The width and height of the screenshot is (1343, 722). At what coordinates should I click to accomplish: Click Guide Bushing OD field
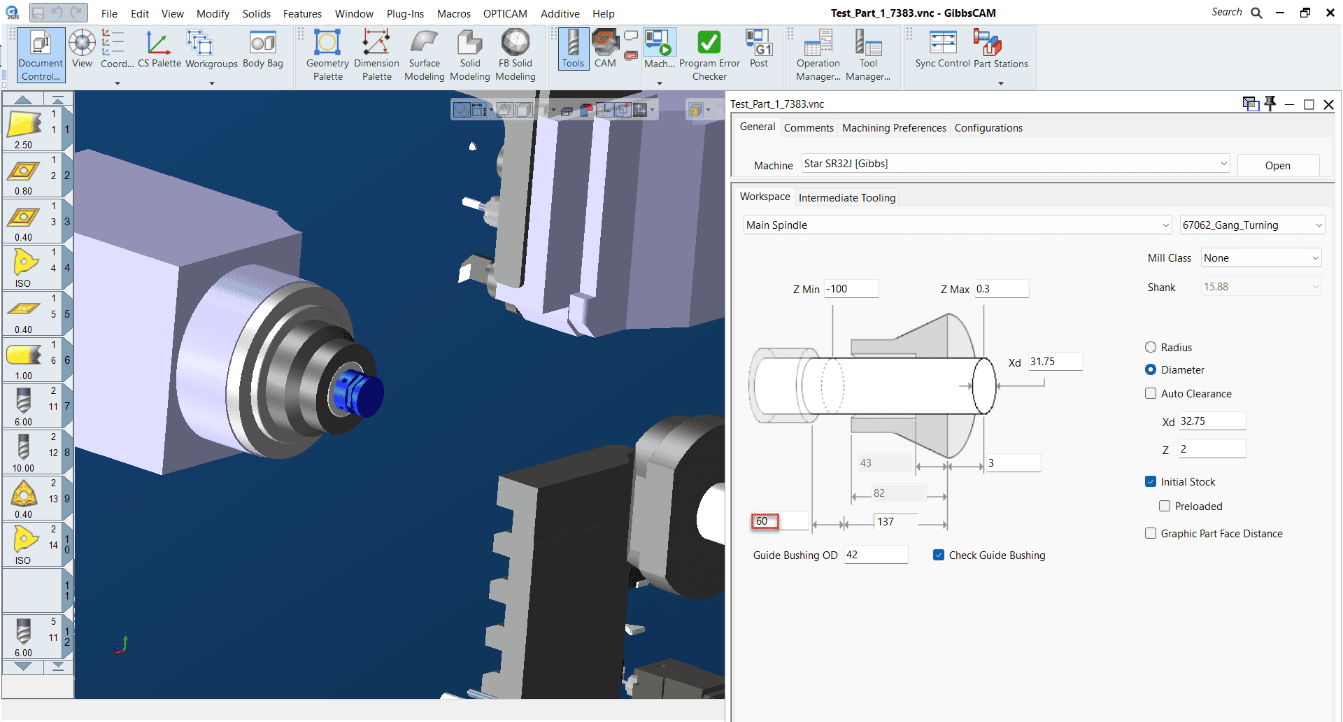point(876,554)
